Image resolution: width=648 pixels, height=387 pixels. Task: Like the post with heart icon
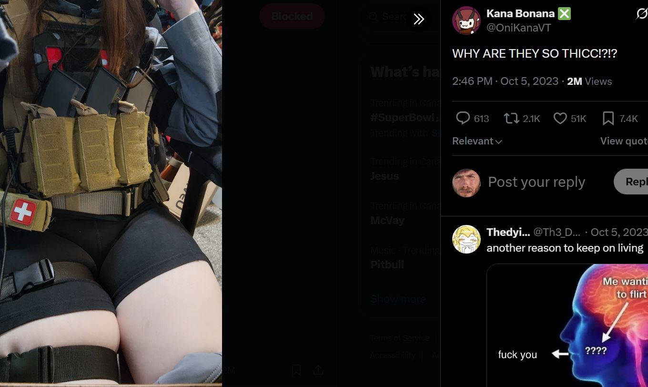pos(560,118)
